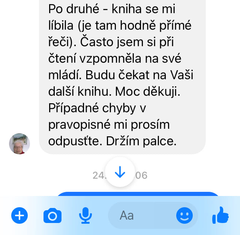
Task: Click the text "Moc děkuji."
Action: coord(148,92)
